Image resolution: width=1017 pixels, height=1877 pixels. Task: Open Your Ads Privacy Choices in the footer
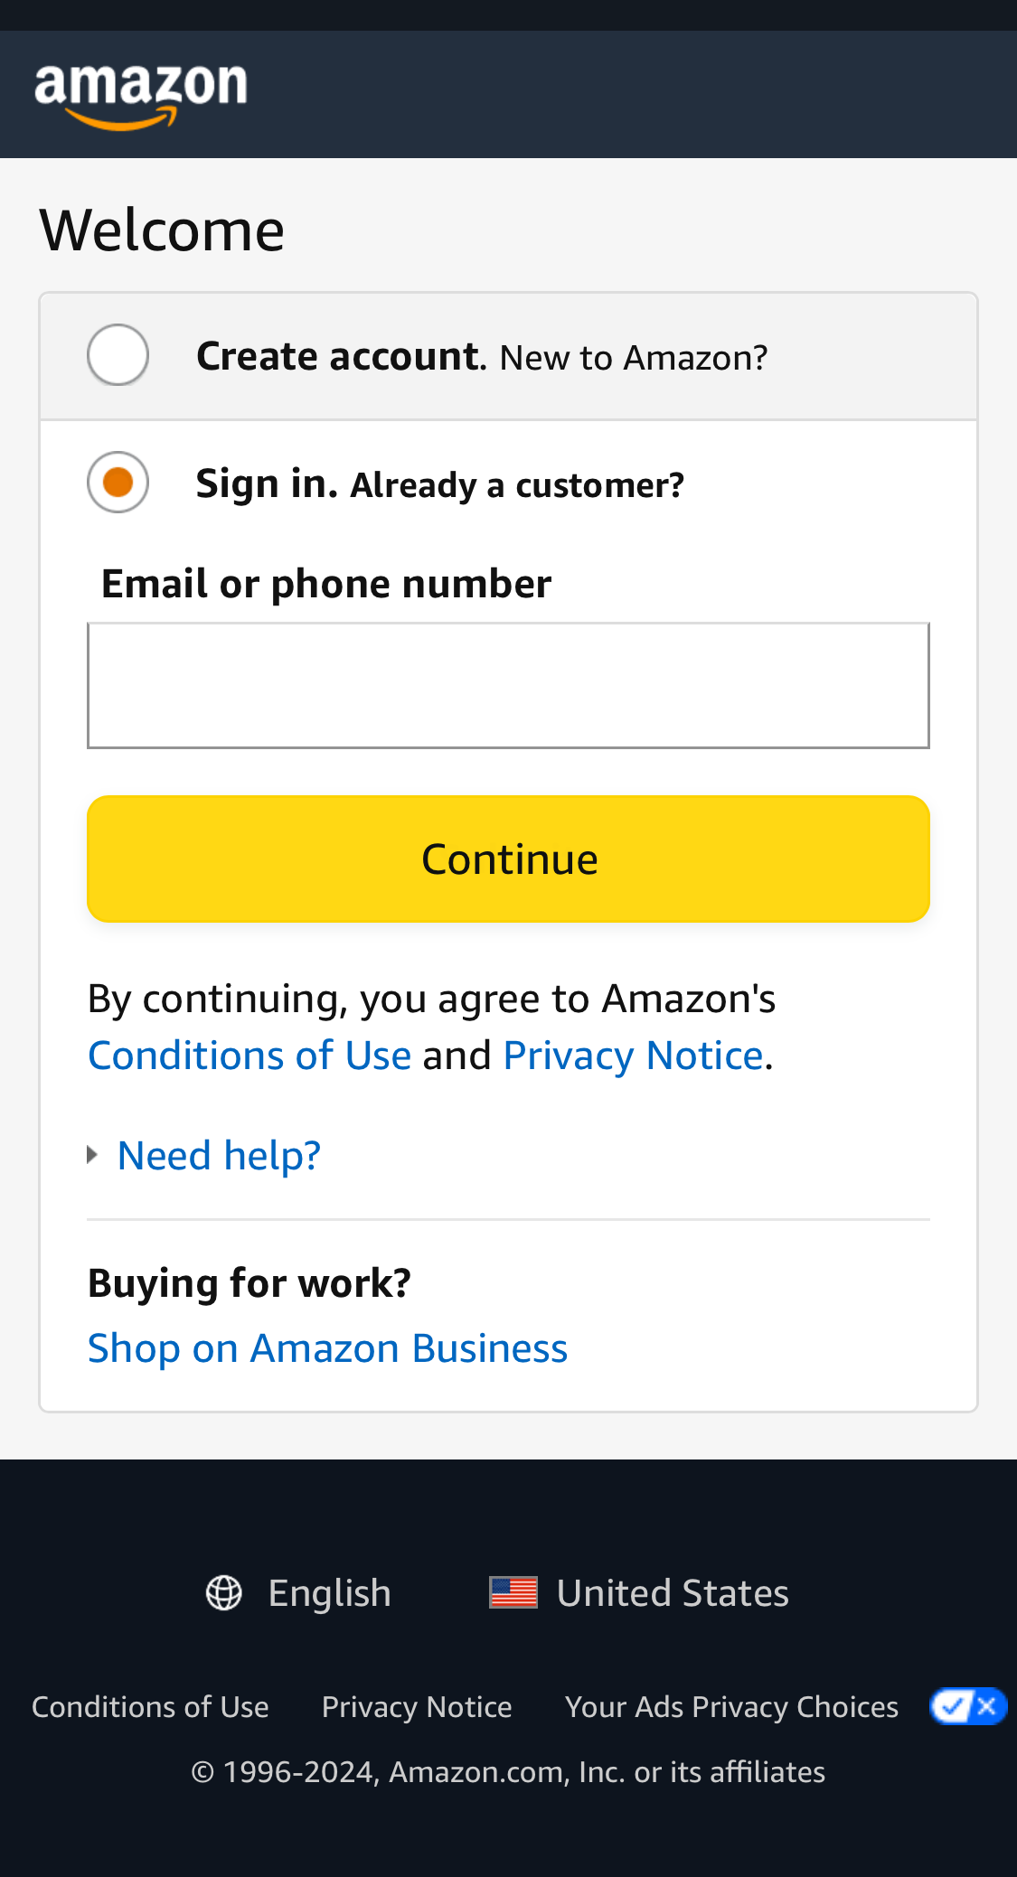(732, 1705)
